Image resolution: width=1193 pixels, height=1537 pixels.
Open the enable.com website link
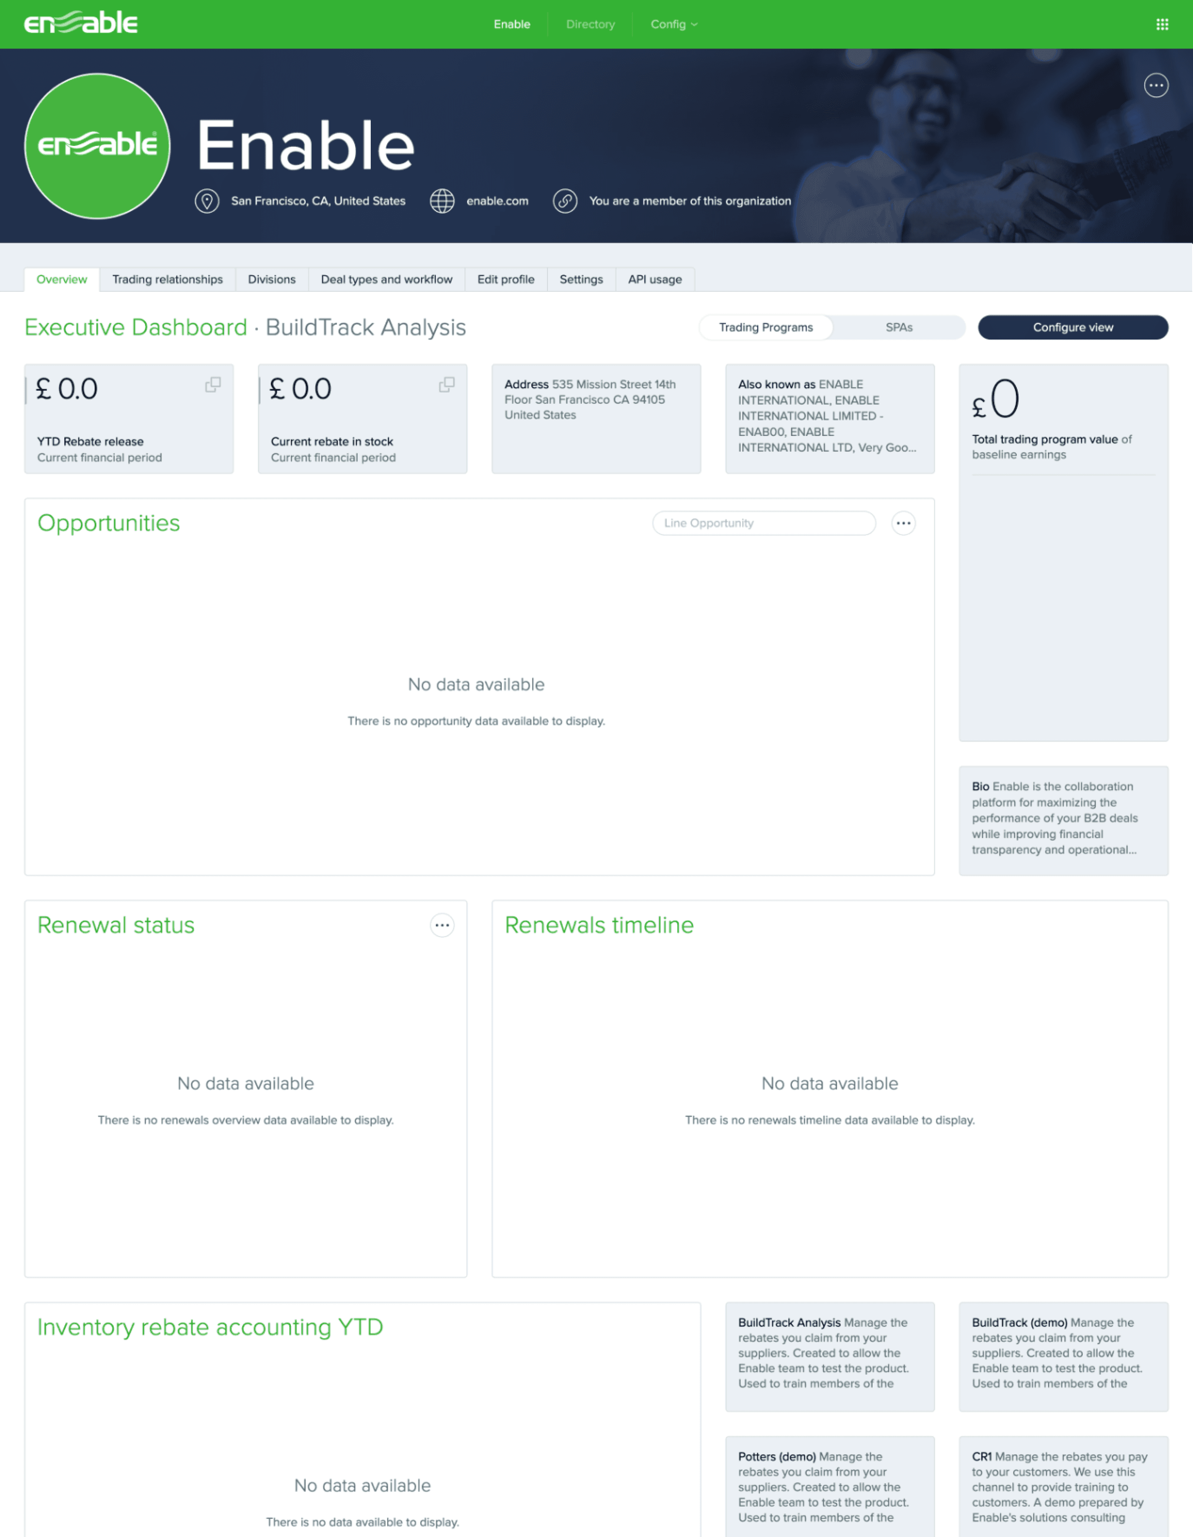[x=497, y=201]
